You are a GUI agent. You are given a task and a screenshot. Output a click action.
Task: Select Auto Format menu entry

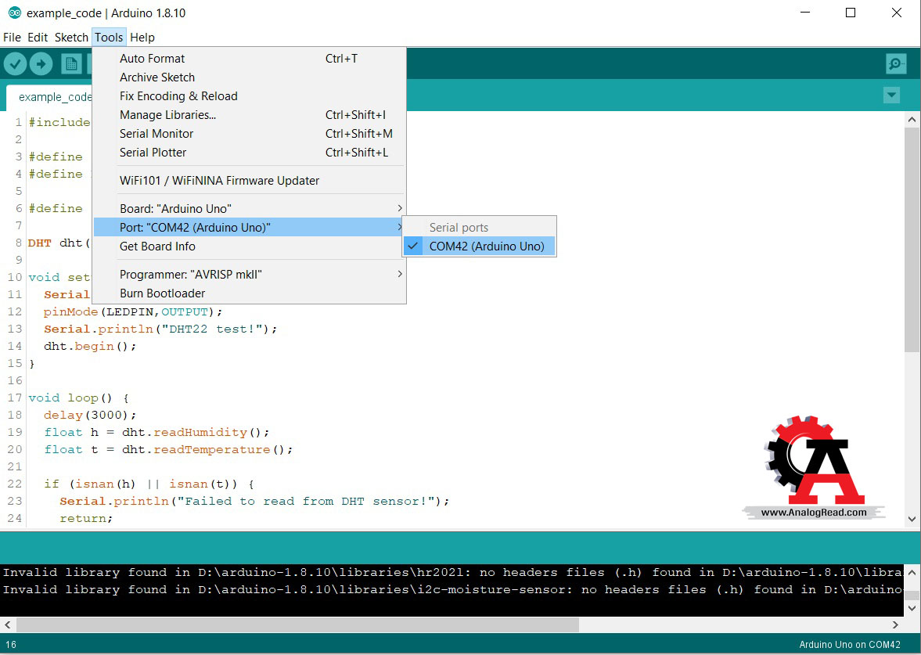249,58
